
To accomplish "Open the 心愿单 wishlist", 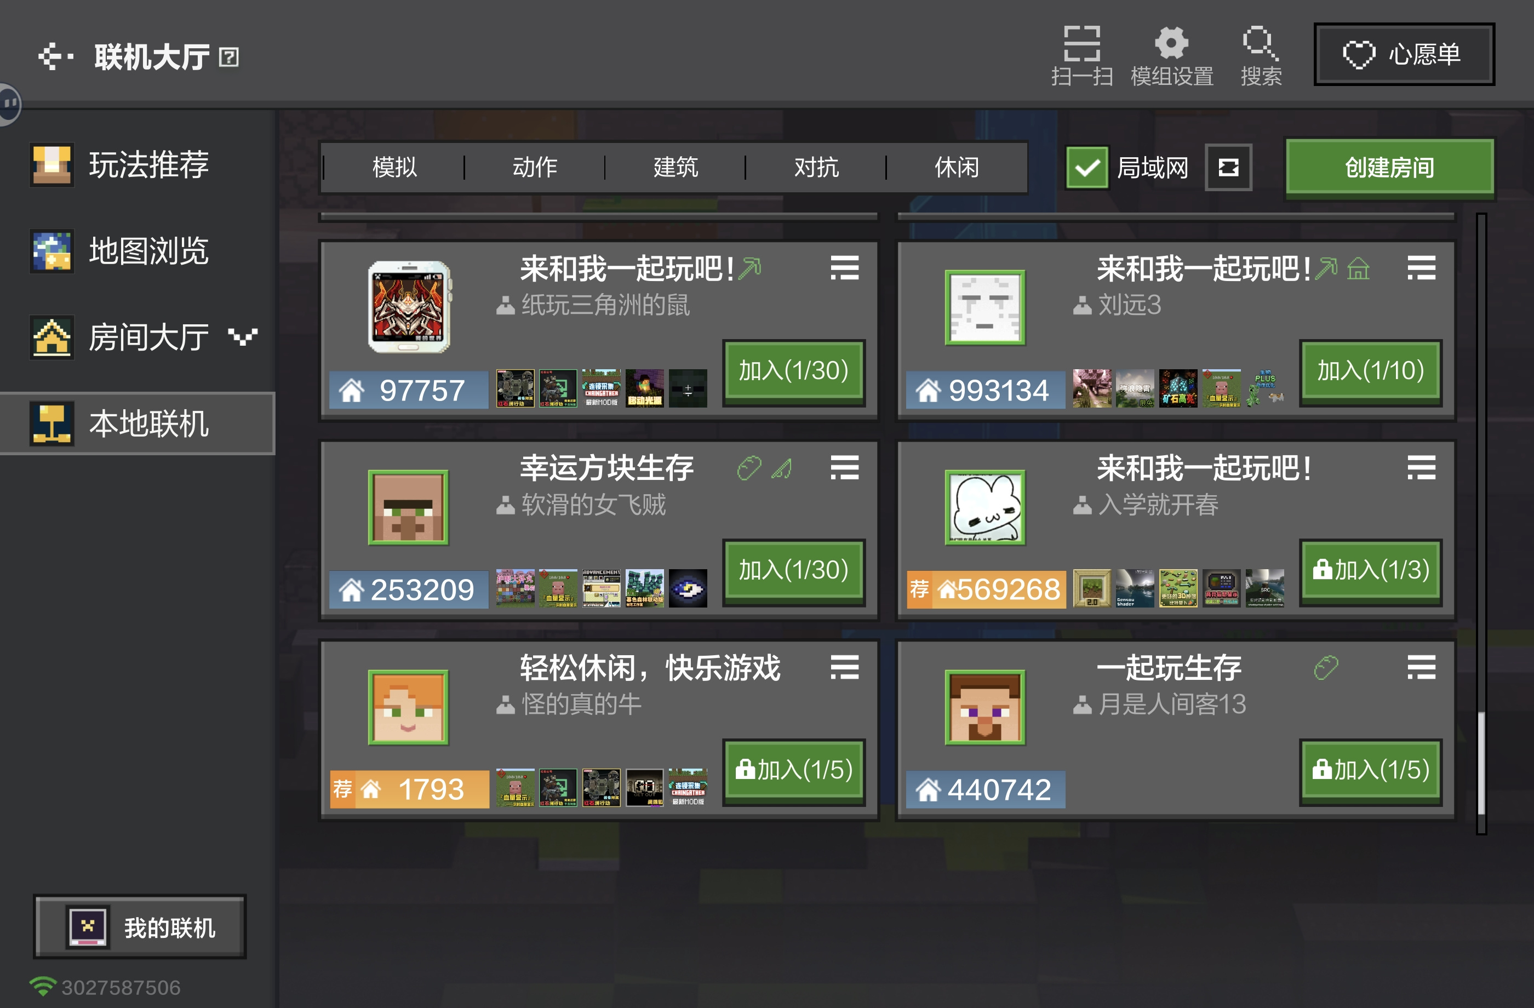I will [1404, 54].
